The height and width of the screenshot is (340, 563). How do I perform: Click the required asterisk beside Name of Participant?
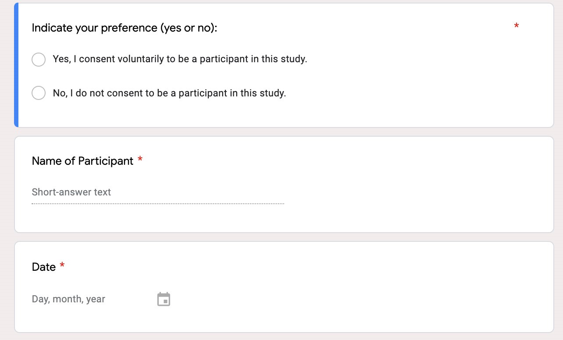pos(140,160)
